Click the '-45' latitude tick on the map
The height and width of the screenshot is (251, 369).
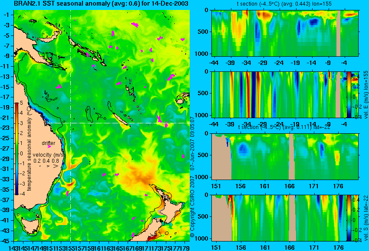pyautogui.click(x=5, y=241)
